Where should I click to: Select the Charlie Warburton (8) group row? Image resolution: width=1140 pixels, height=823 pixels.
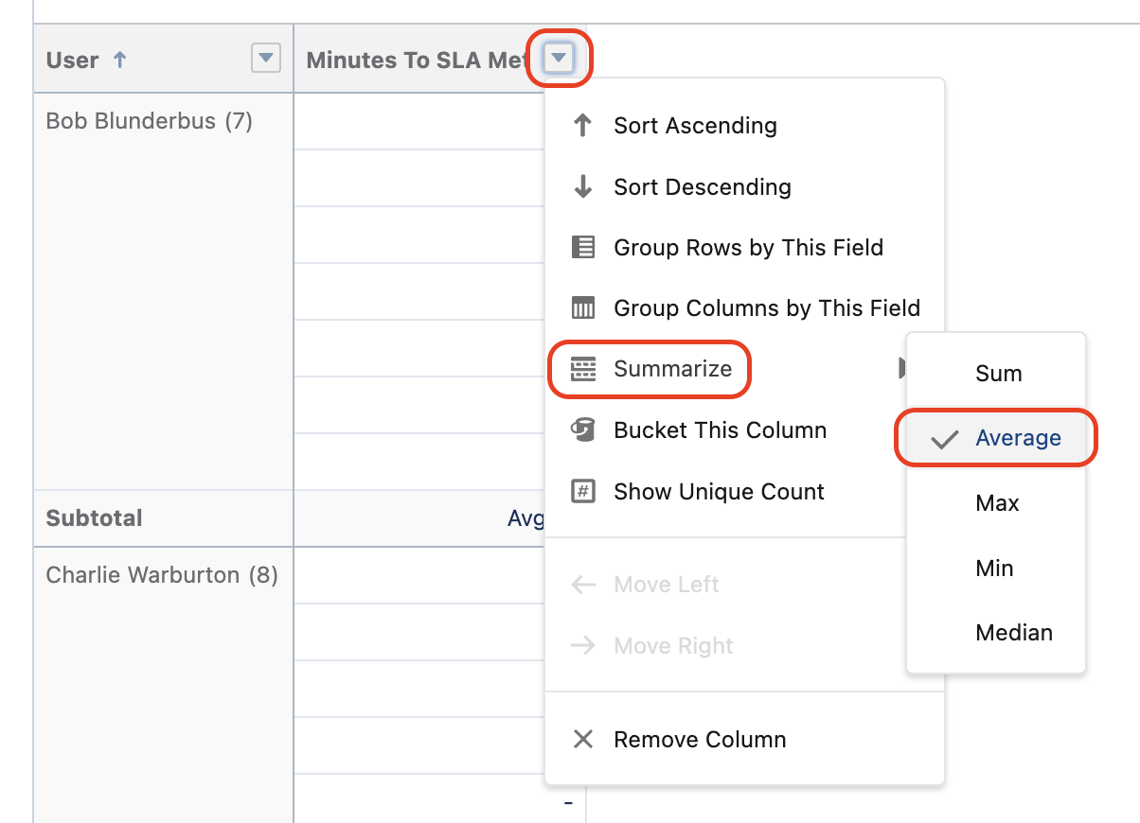point(162,575)
